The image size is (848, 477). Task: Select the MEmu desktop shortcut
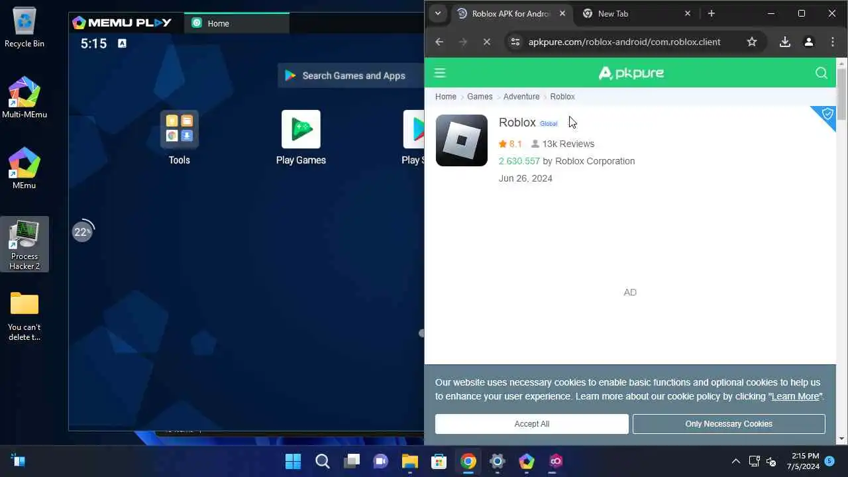pos(25,168)
